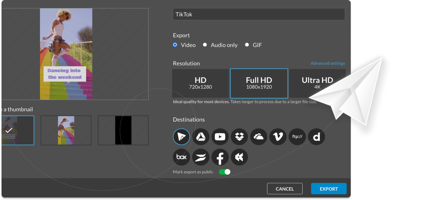Select the black frame thumbnail
The image size is (421, 200).
[x=123, y=130]
